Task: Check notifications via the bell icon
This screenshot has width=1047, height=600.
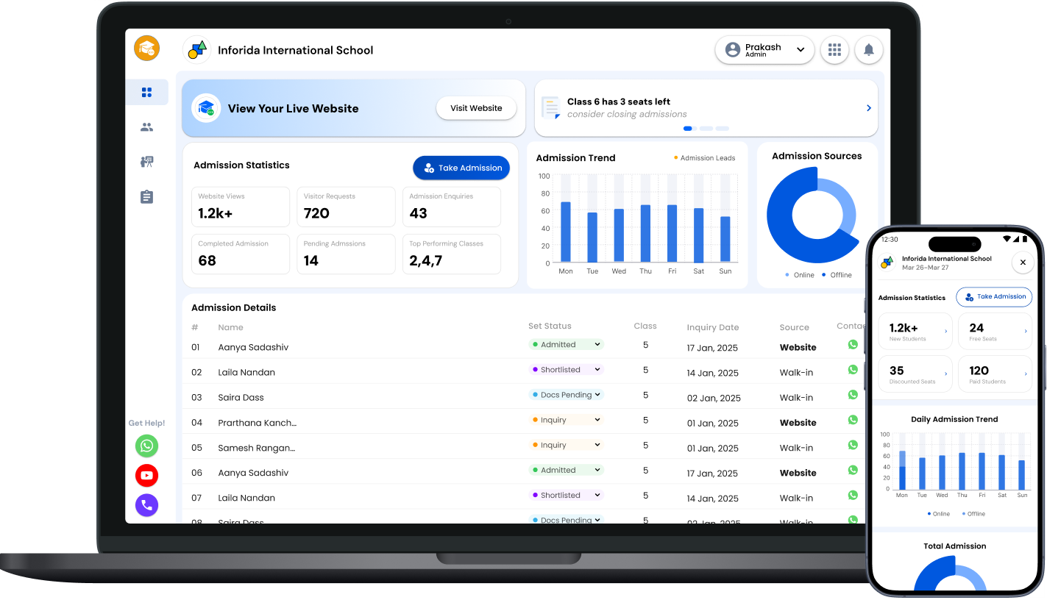Action: pyautogui.click(x=869, y=49)
